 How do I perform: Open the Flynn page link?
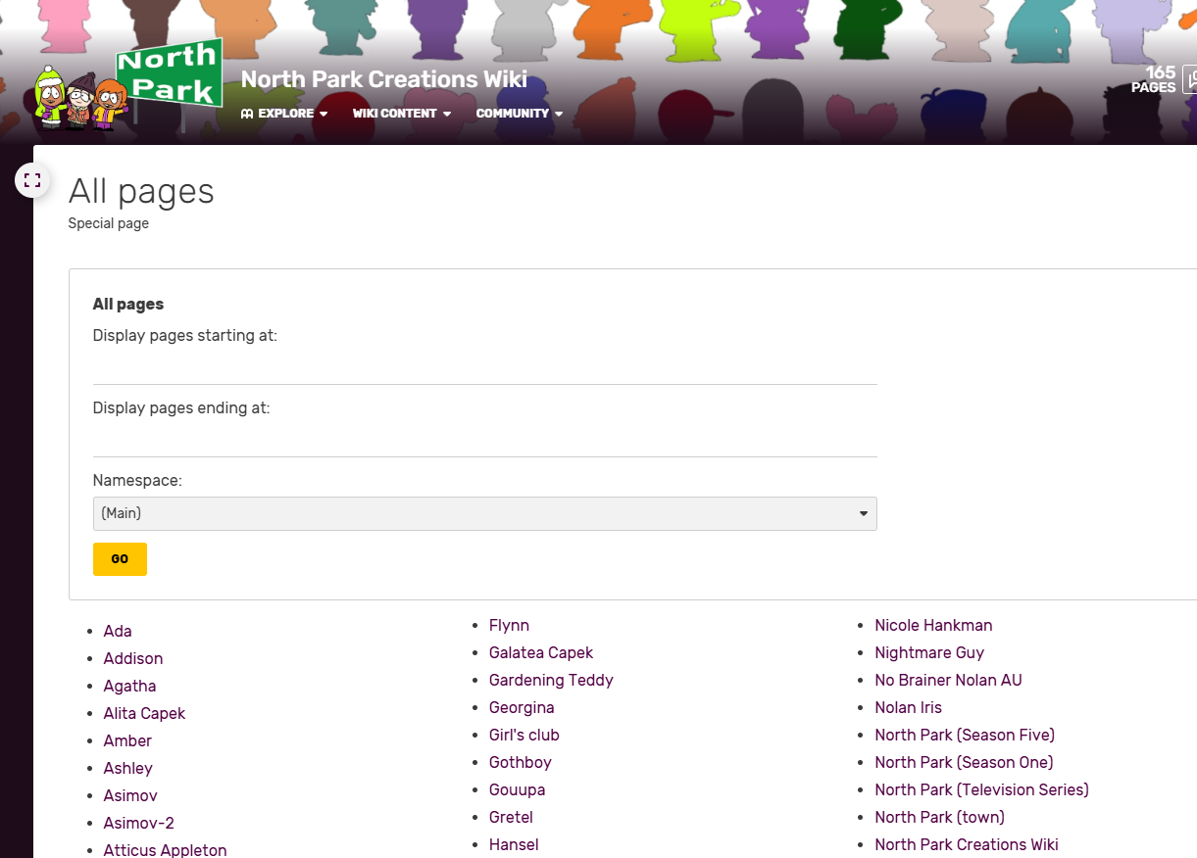pos(509,626)
